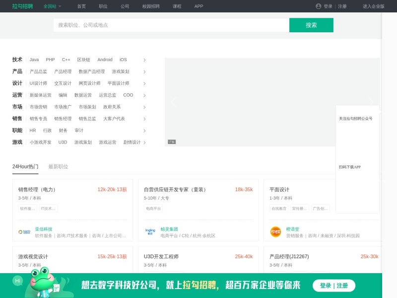The width and height of the screenshot is (397, 298).
Task: Click 鲸灵集团 company logo
Action: 150,232
